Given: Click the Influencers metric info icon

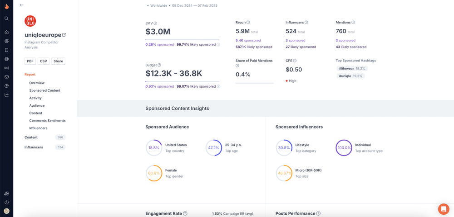Looking at the screenshot, I should 306,22.
